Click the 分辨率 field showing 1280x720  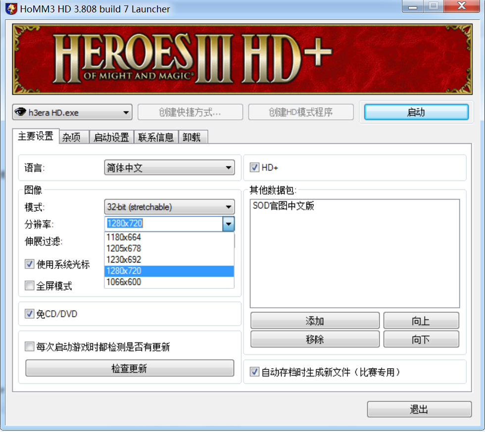(x=164, y=223)
